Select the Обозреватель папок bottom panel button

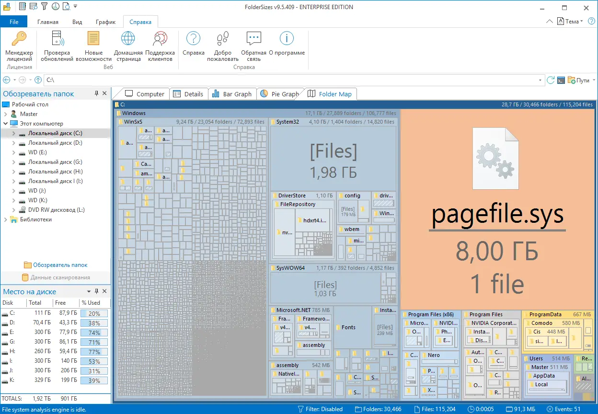coord(56,265)
